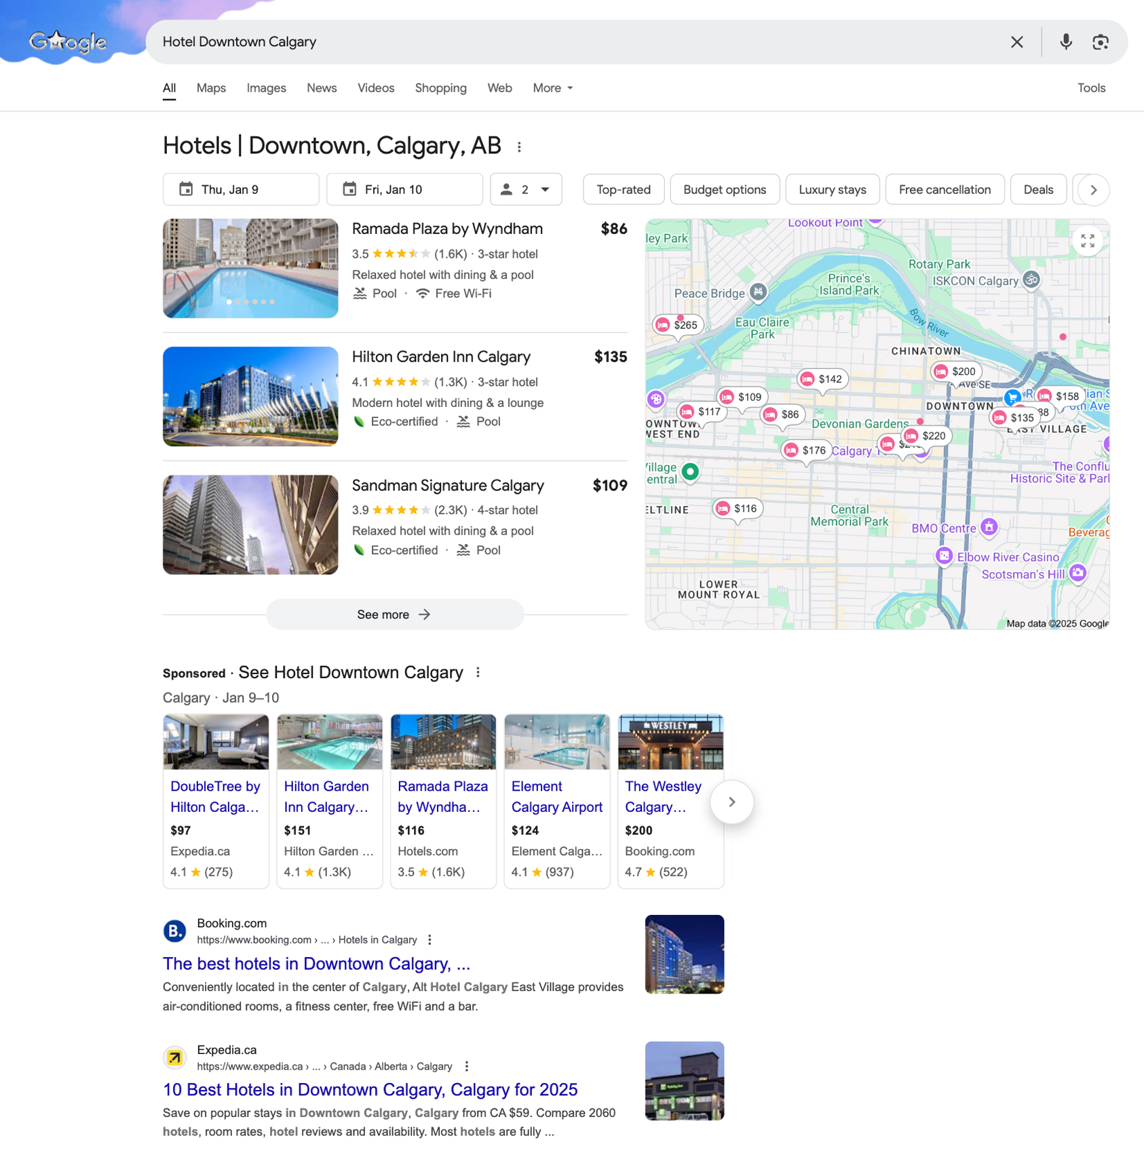Select the $158 hotel pin on the map
This screenshot has height=1153, width=1144.
pos(1059,396)
